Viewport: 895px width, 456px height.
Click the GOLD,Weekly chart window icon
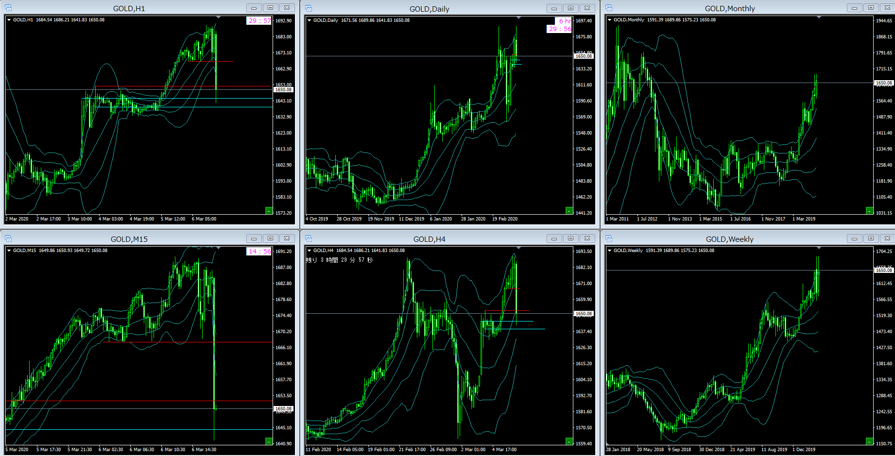(x=609, y=238)
